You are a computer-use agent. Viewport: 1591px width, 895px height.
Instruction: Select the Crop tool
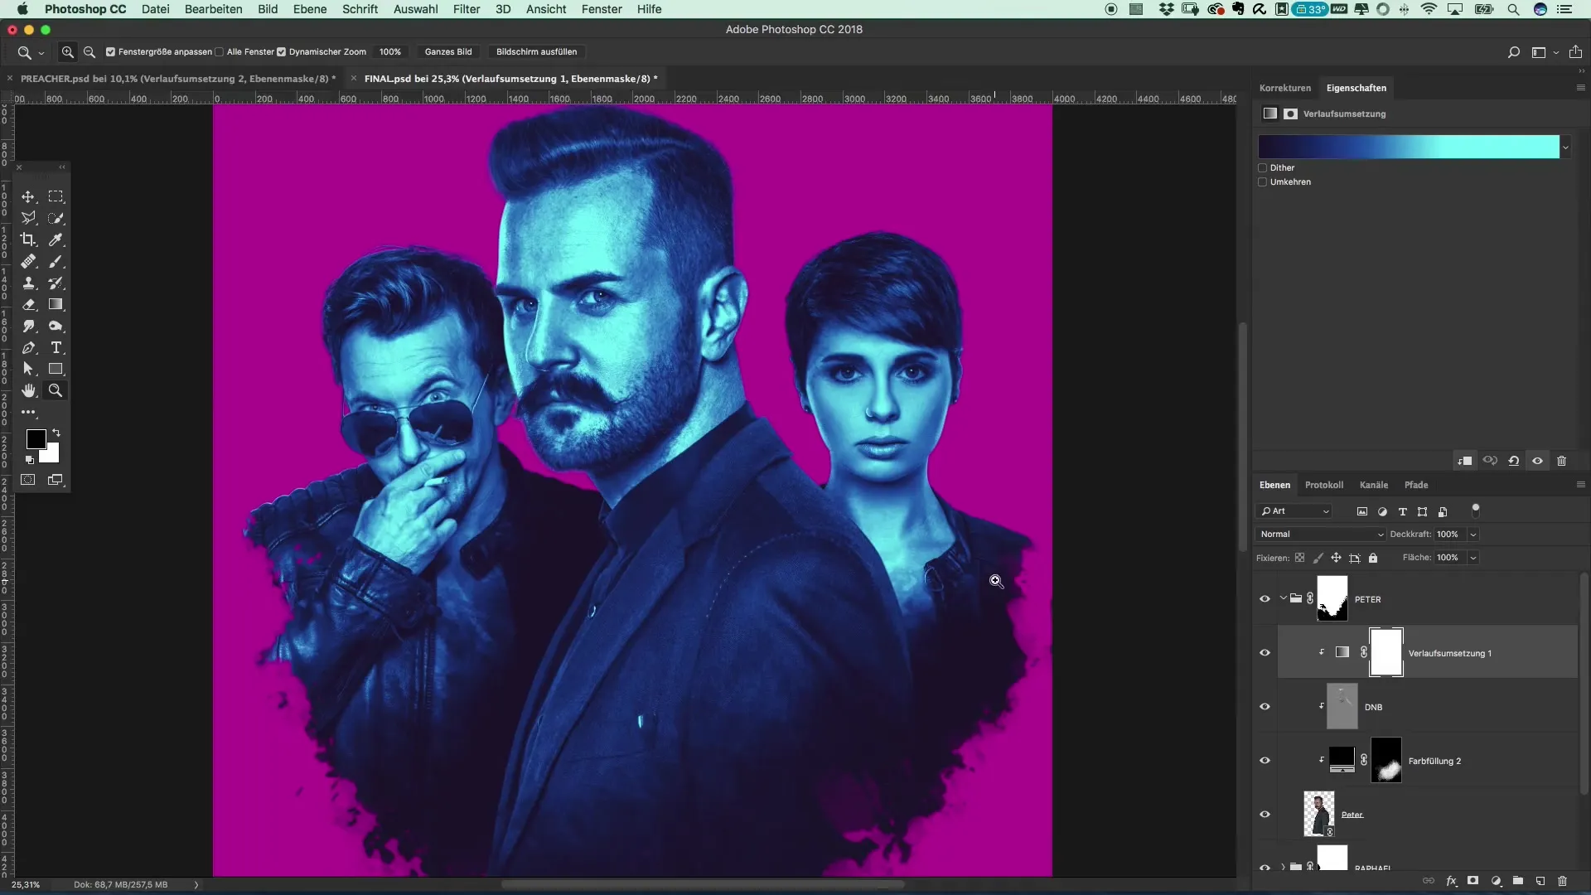click(x=28, y=239)
